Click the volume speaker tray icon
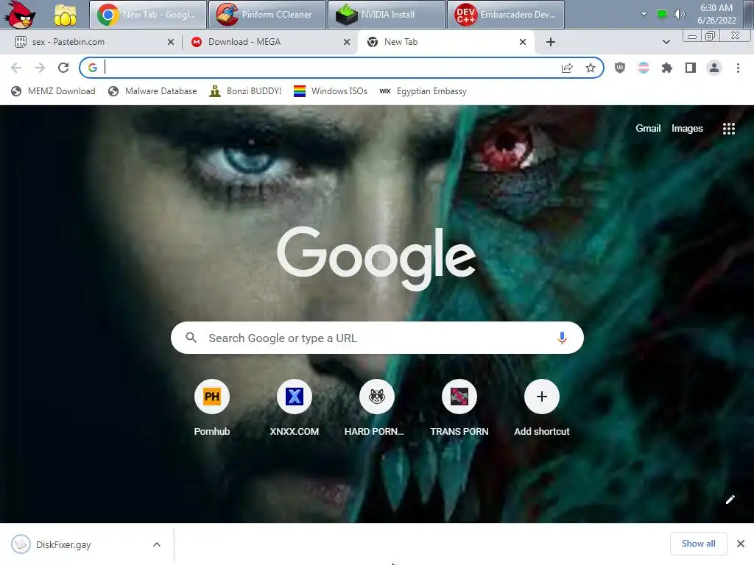Viewport: 754px width, 565px height. click(x=679, y=14)
